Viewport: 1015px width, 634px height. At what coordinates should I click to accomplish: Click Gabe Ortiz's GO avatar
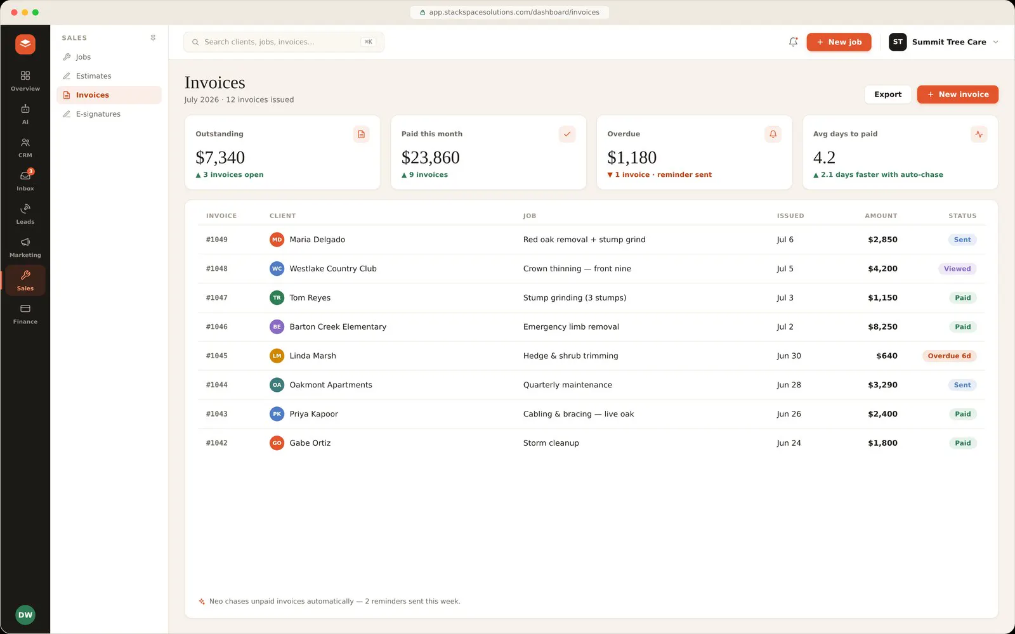277,443
